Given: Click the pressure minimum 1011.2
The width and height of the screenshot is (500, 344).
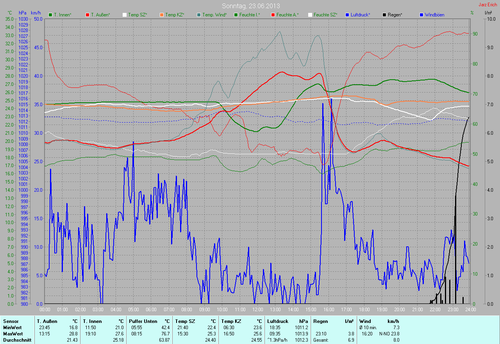Looking at the screenshot, I should (301, 328).
